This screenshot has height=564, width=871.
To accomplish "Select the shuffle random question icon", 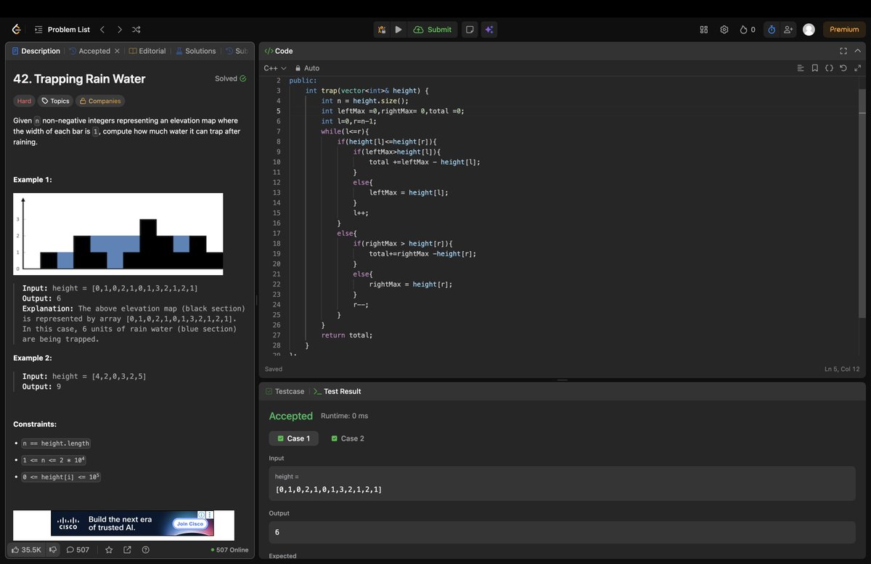I will [x=136, y=30].
